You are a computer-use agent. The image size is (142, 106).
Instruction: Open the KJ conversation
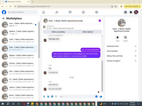click(x=19, y=80)
